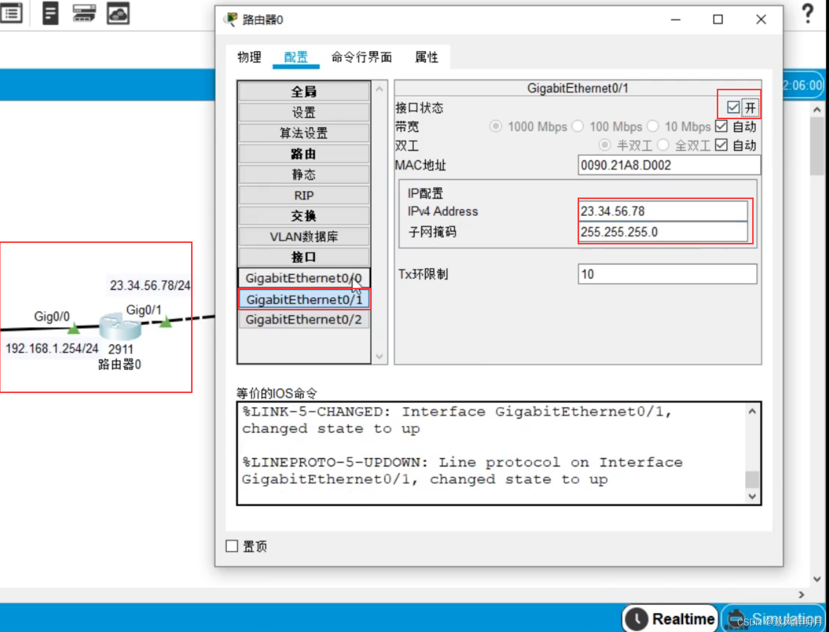Open the 配置 tab
This screenshot has width=829, height=632.
click(x=296, y=57)
